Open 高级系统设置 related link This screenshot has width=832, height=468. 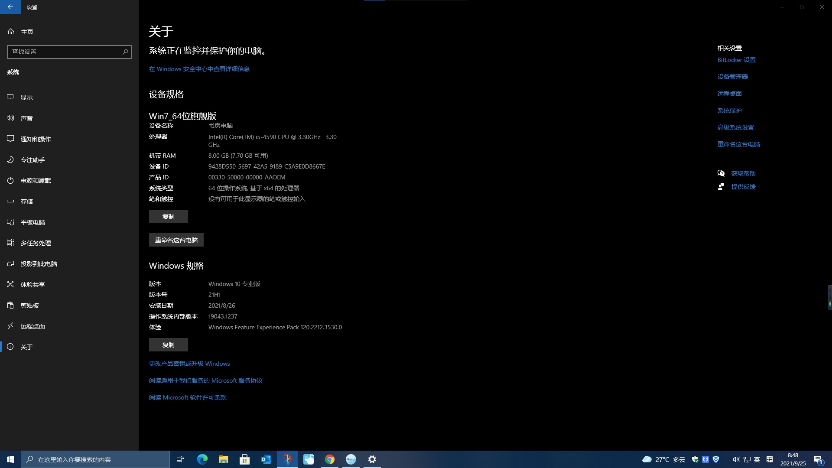pyautogui.click(x=736, y=127)
